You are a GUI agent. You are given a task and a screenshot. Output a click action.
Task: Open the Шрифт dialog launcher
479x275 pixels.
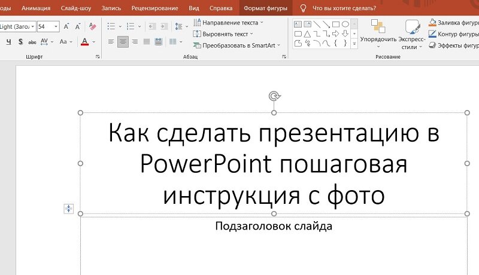click(x=98, y=56)
